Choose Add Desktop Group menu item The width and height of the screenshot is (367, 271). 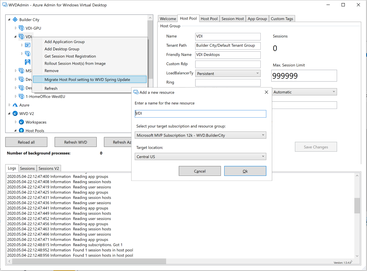[x=62, y=49]
